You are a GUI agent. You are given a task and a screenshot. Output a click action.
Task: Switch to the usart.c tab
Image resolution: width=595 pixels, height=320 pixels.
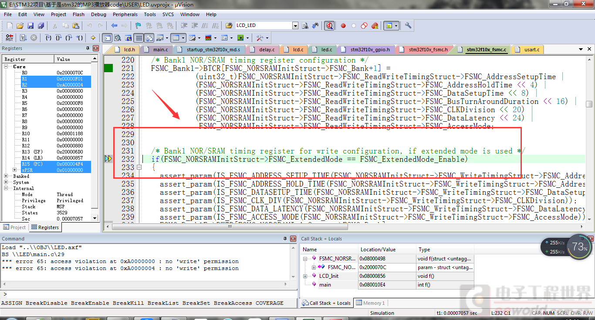[527, 50]
